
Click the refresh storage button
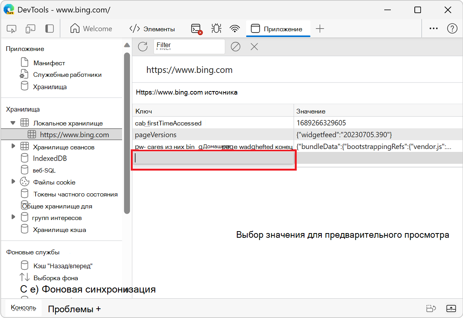click(x=143, y=47)
